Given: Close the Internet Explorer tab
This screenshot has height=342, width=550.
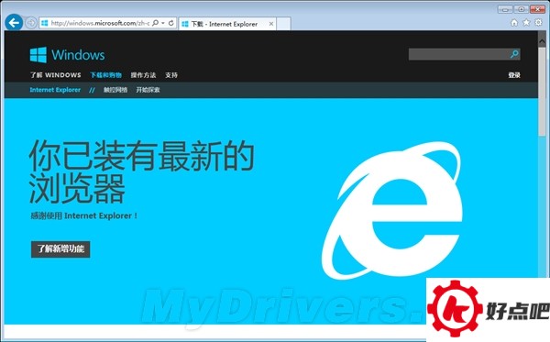Looking at the screenshot, I should coord(271,24).
